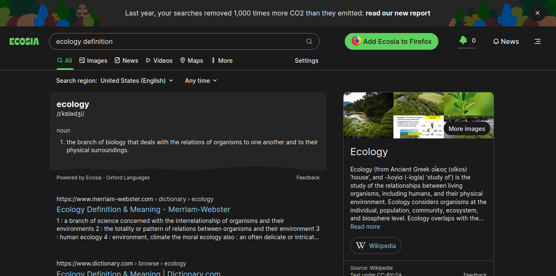Click Feedback in the Wikipedia panel footer
Image resolution: width=556 pixels, height=276 pixels.
tap(475, 274)
